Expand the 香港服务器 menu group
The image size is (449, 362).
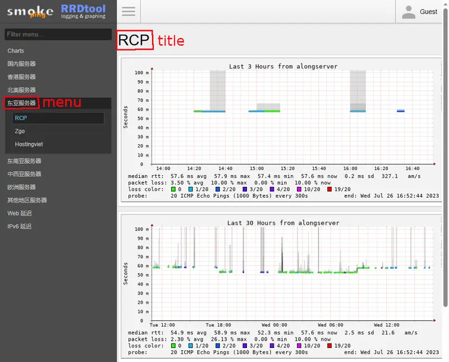[x=21, y=77]
